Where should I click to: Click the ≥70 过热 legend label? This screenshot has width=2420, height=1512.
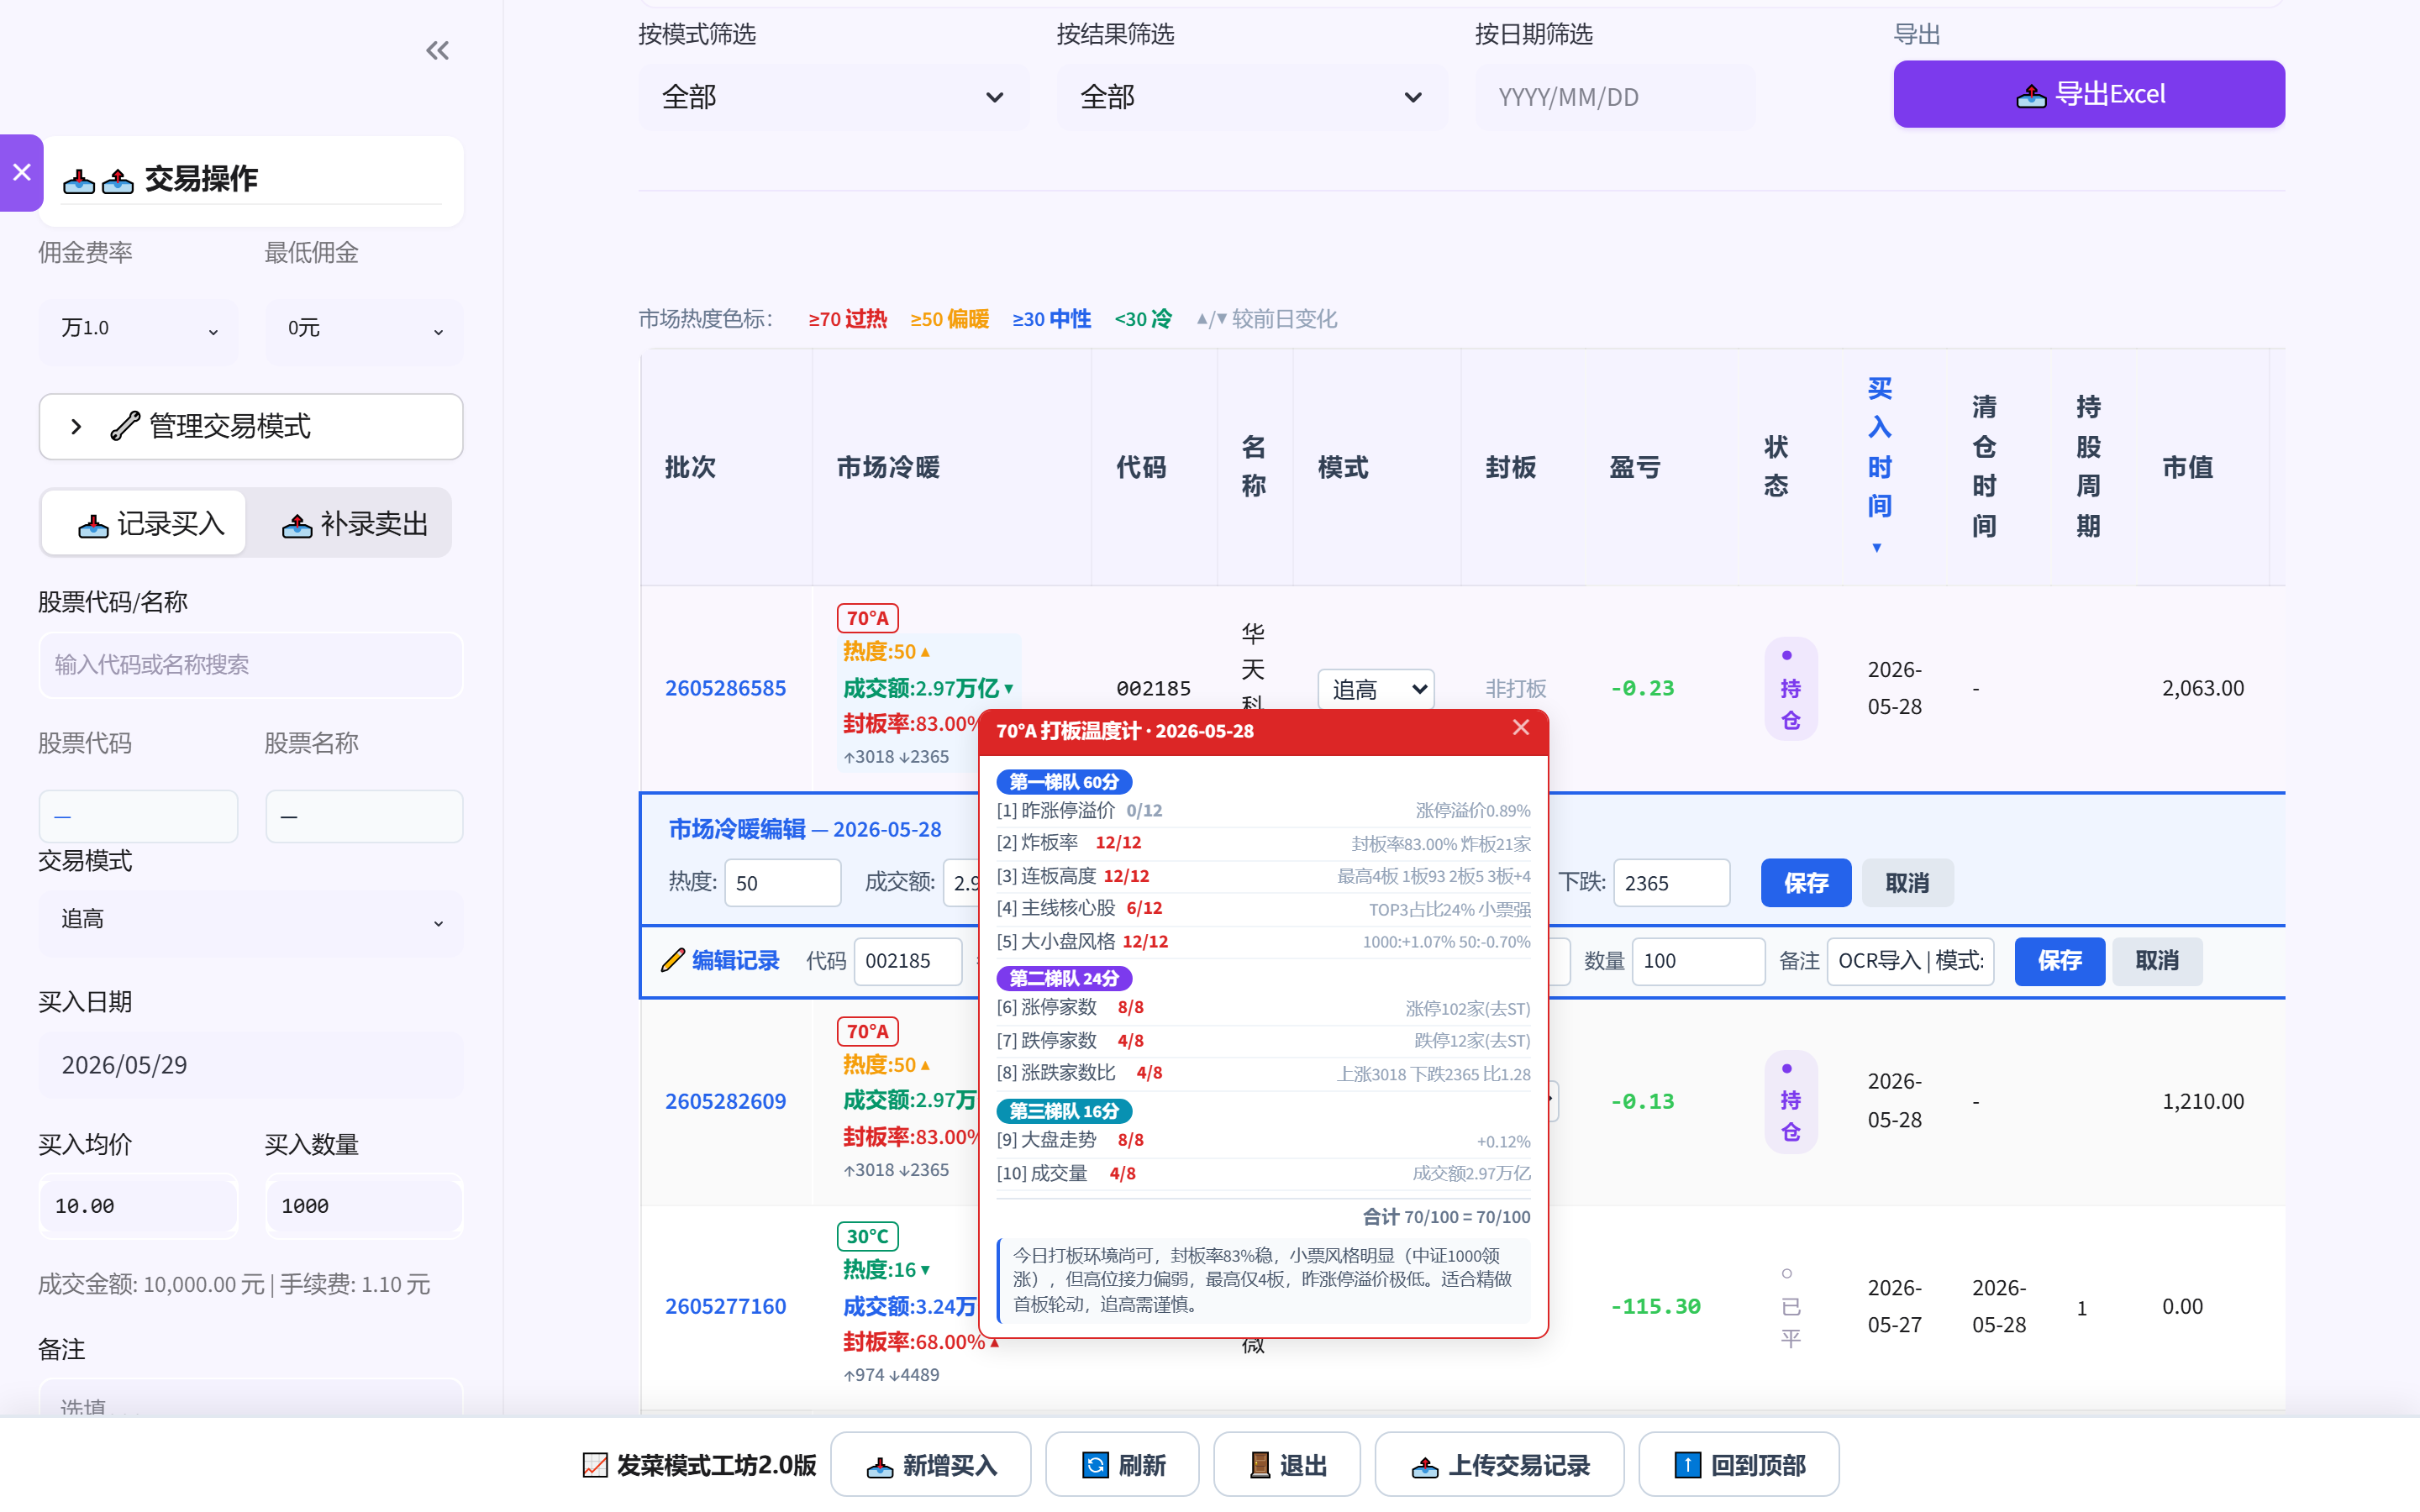pyautogui.click(x=847, y=319)
